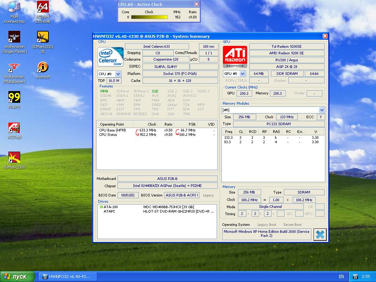Click the HWiNFO tray icon near the clock
Viewport: 376px width, 282px height.
click(x=355, y=276)
